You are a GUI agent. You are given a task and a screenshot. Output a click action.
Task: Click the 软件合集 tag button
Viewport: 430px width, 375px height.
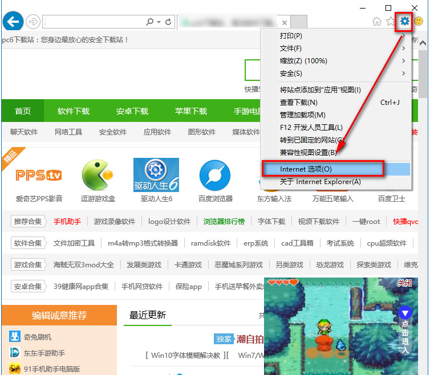tap(28, 243)
